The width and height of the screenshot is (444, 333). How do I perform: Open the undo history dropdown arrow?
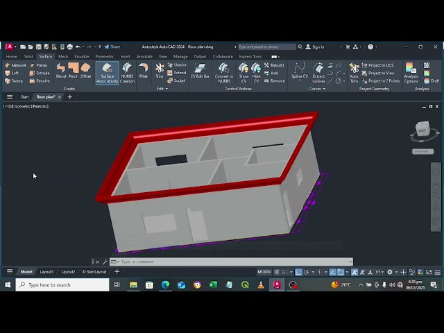click(83, 46)
